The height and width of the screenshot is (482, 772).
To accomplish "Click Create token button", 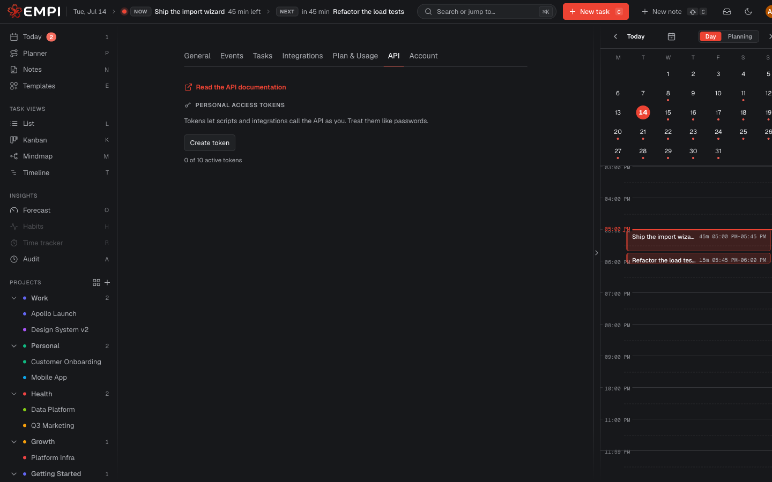I will click(210, 143).
